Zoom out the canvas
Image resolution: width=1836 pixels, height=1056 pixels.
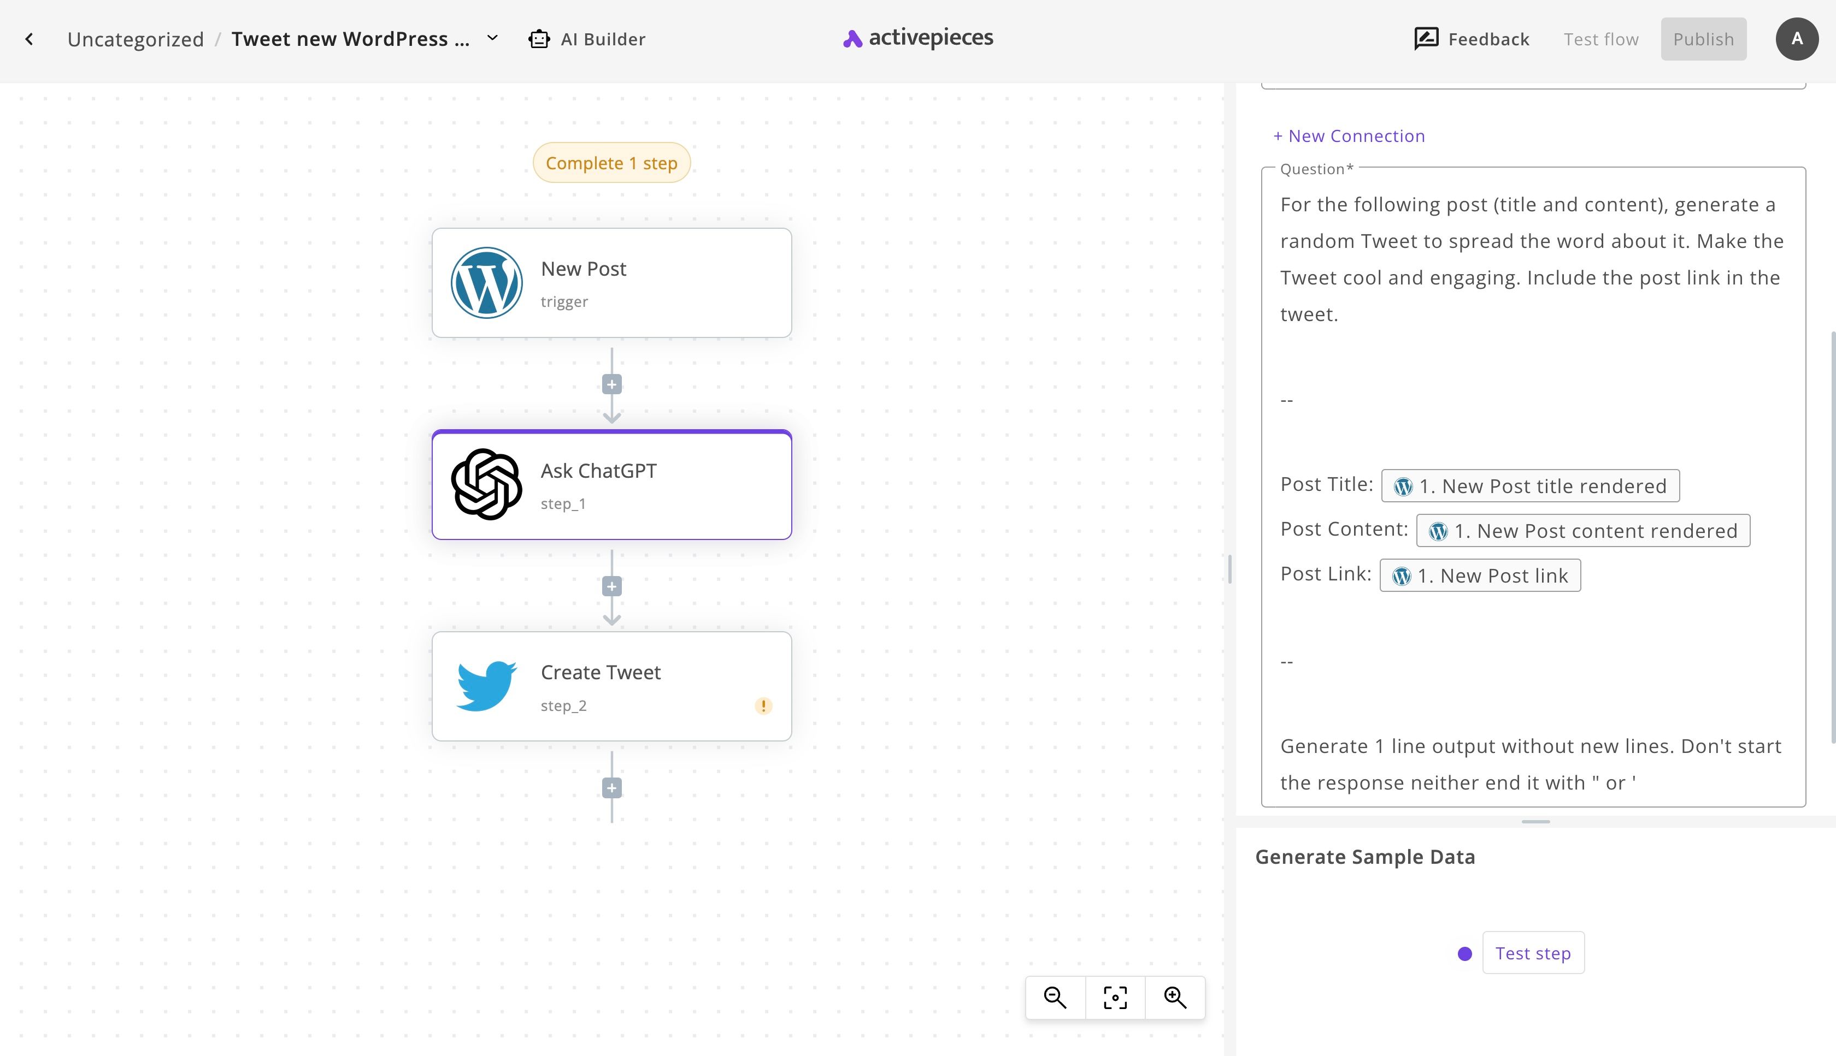click(x=1055, y=998)
